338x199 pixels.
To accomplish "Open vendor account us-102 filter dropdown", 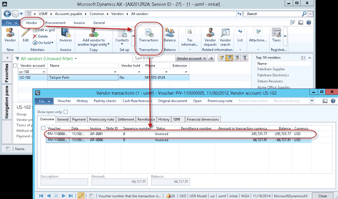I will pyautogui.click(x=44, y=72).
